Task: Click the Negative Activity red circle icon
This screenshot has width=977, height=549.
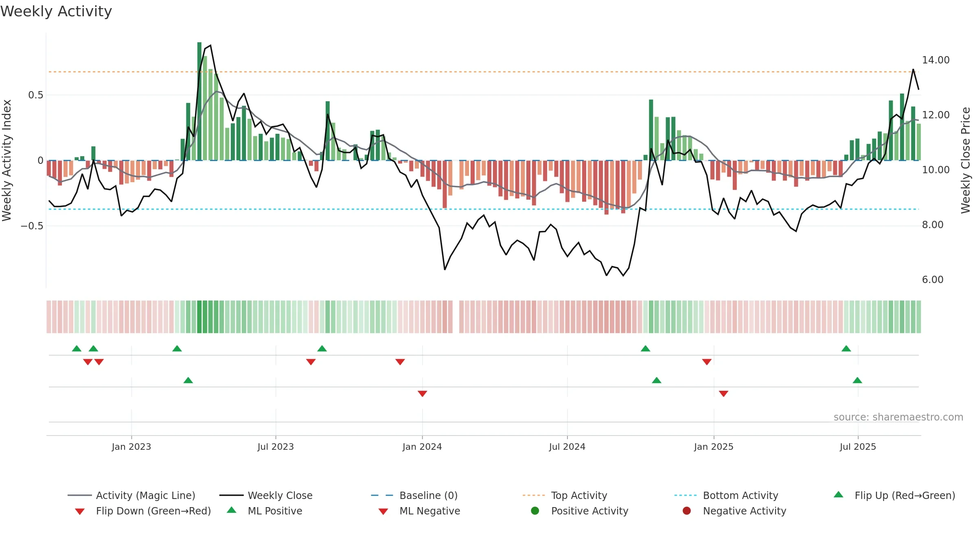Action: (x=687, y=510)
